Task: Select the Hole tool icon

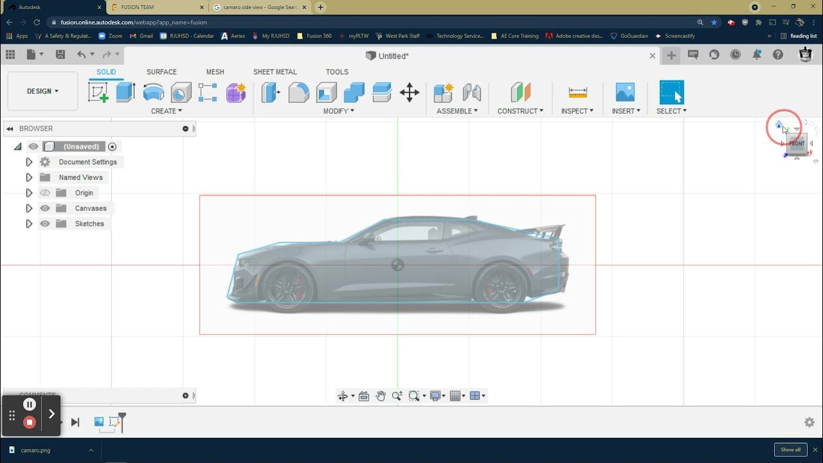Action: (x=181, y=93)
